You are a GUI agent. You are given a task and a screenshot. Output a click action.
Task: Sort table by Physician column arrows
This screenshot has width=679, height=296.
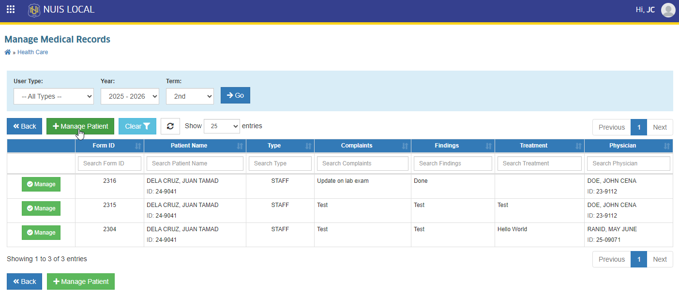[667, 146]
